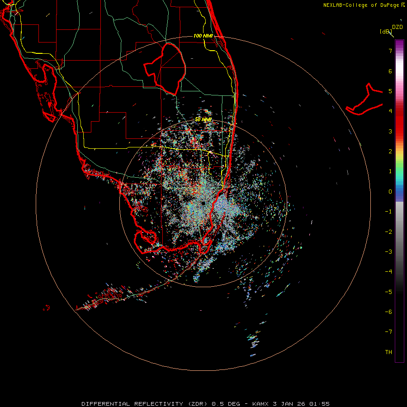Select the 1 value on the scale

click(x=390, y=171)
